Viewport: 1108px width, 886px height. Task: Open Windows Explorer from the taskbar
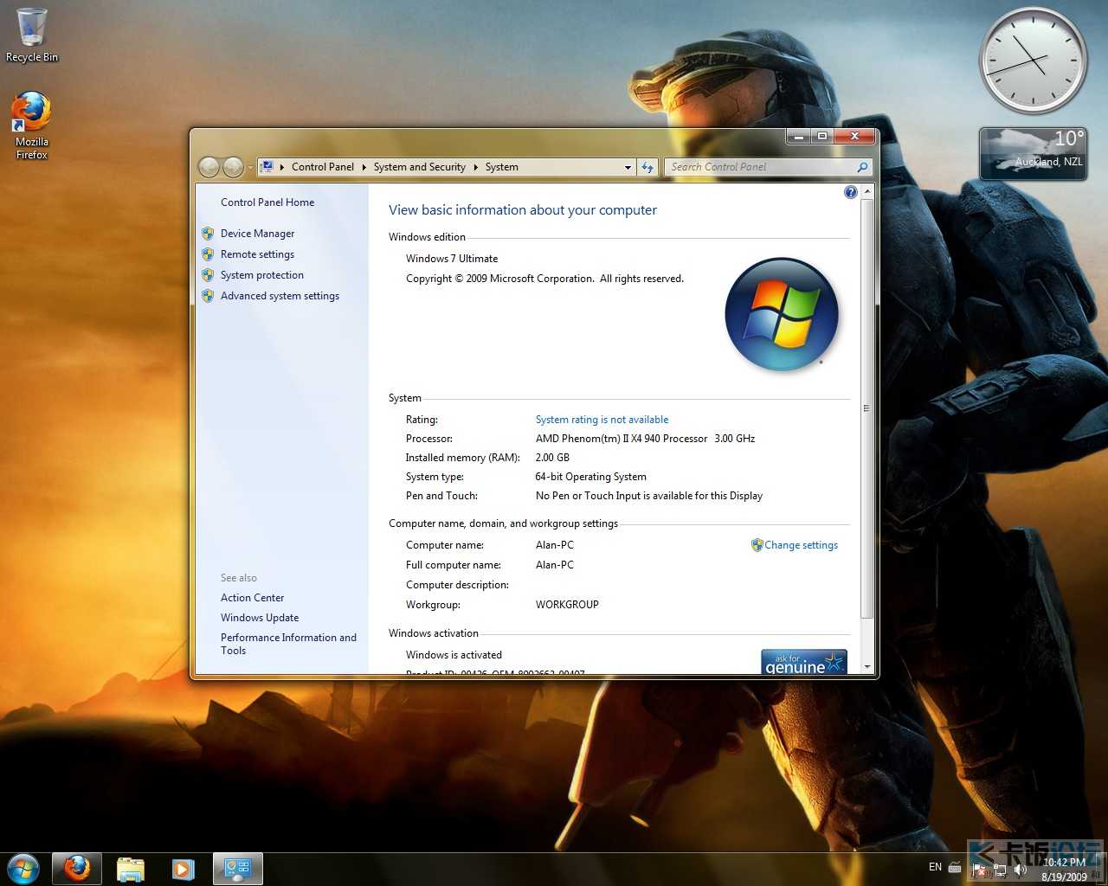click(131, 869)
